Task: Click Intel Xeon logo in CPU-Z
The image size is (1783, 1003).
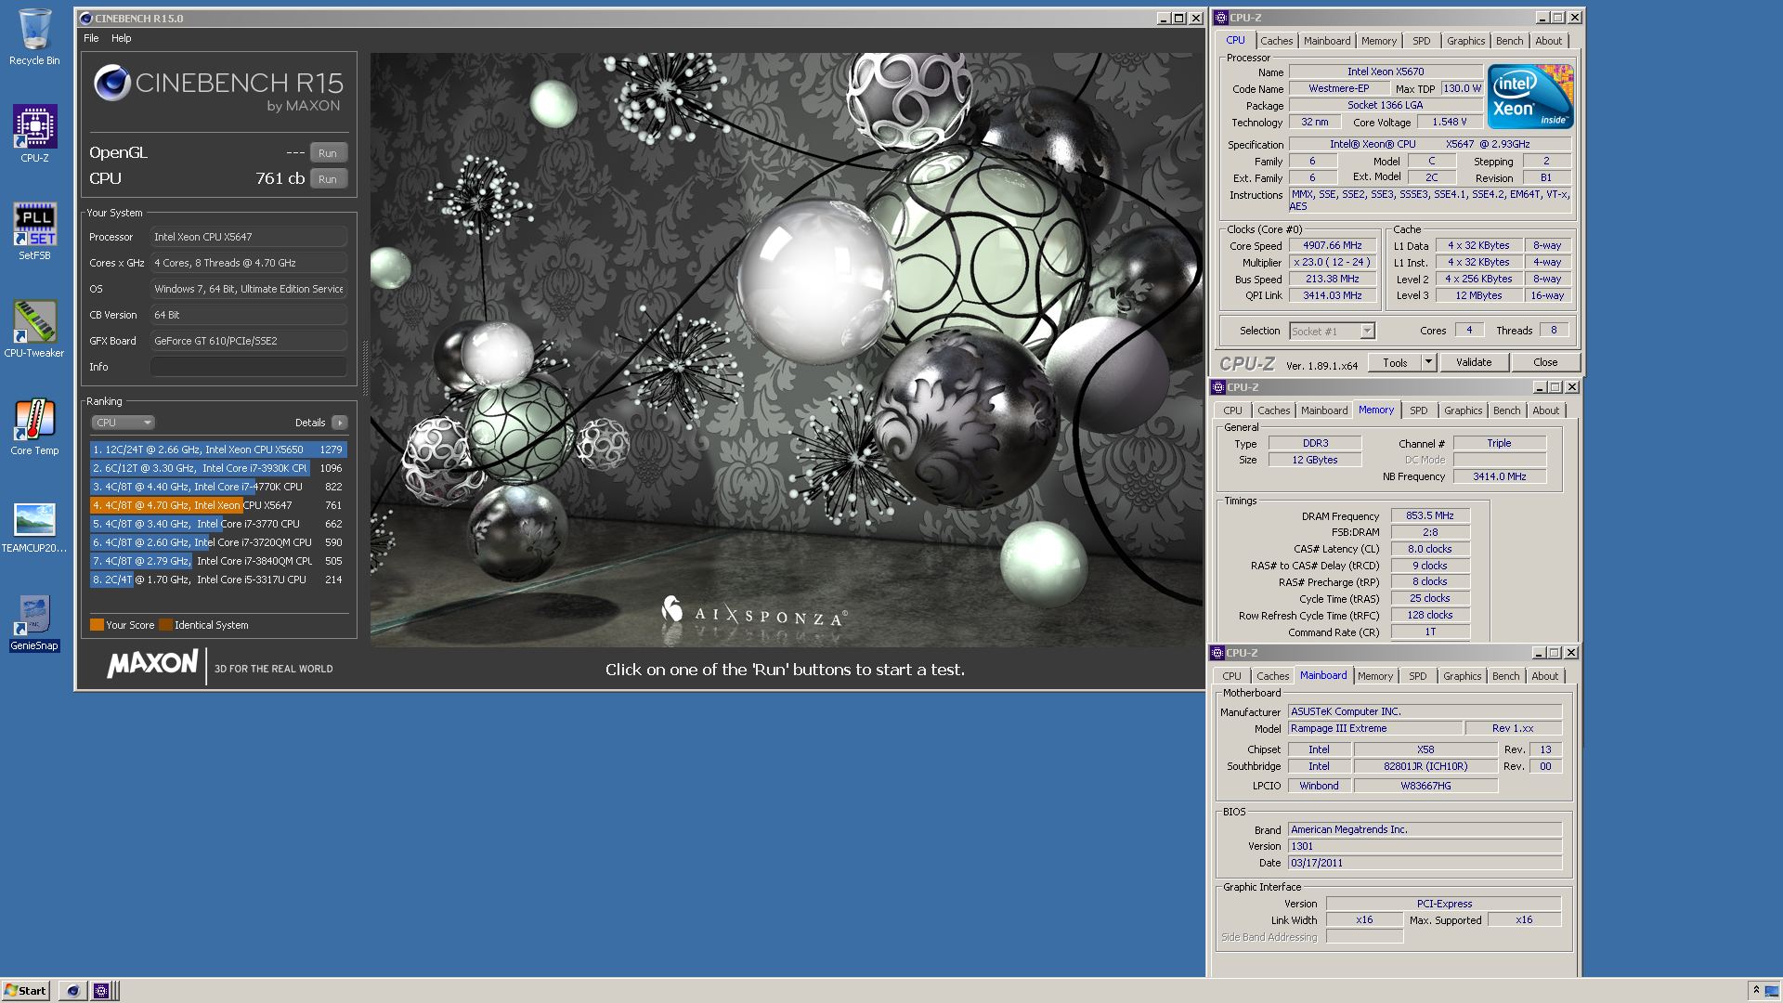Action: (1529, 97)
